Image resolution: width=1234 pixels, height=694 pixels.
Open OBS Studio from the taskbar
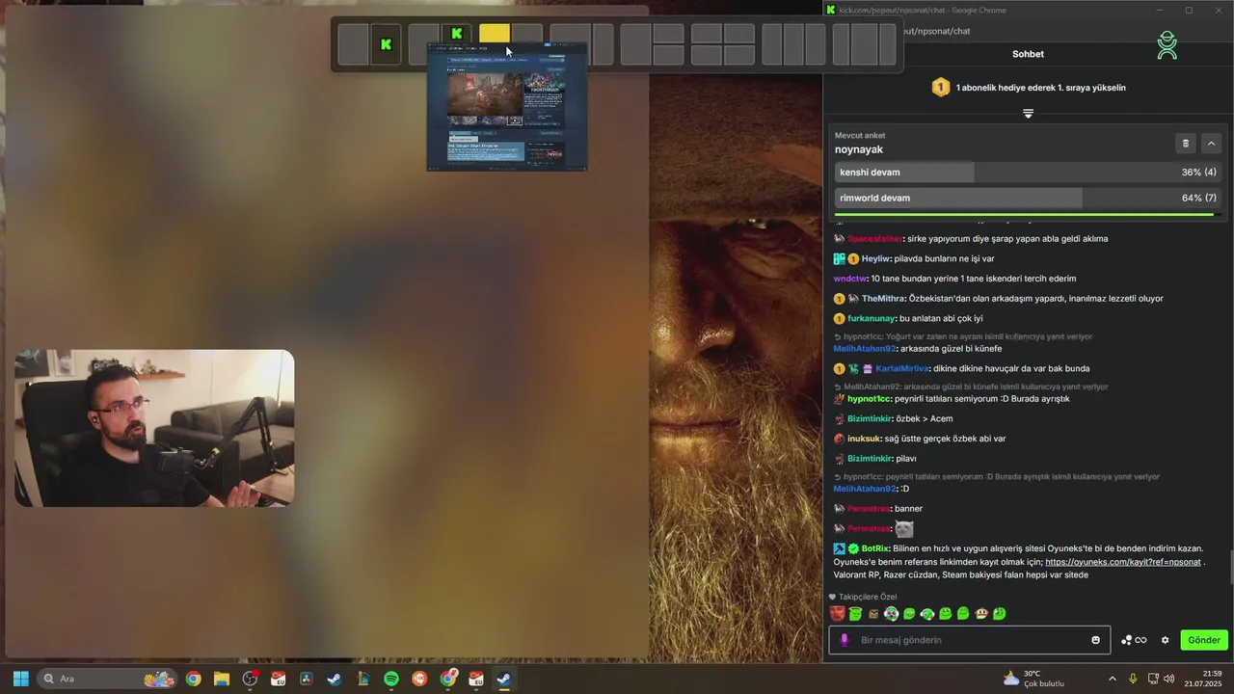(x=250, y=679)
